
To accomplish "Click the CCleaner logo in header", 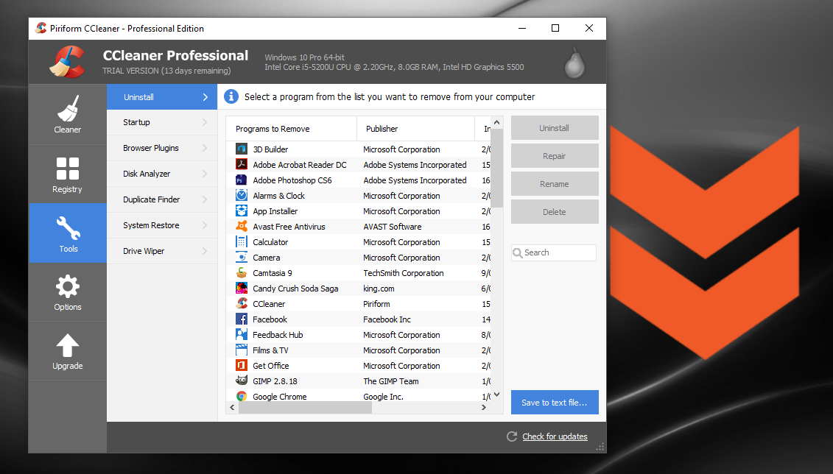I will tap(68, 62).
